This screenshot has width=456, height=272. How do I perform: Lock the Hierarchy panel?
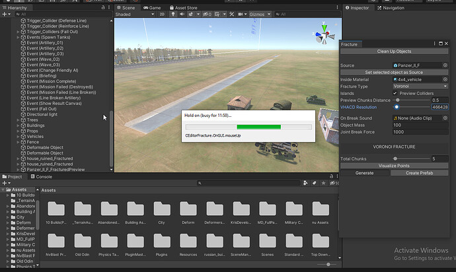point(103,7)
